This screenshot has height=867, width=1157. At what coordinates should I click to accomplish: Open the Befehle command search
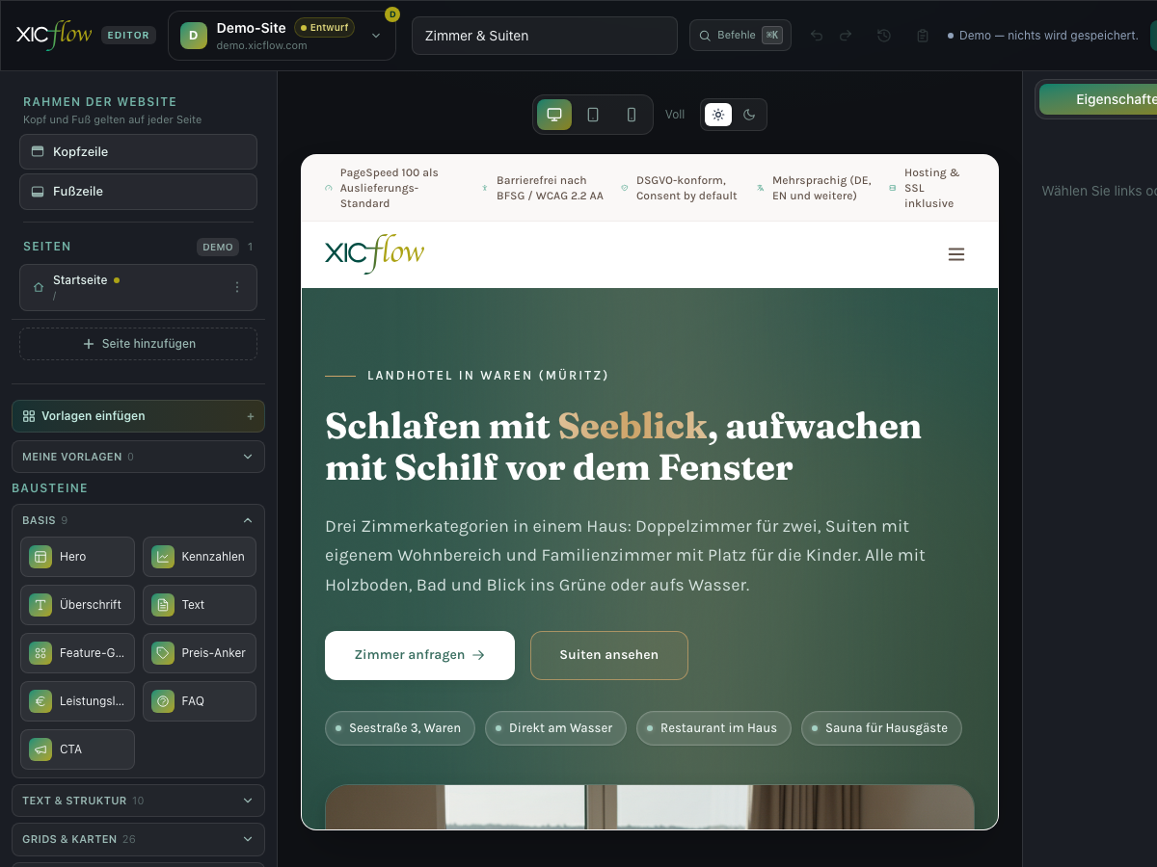pos(740,36)
